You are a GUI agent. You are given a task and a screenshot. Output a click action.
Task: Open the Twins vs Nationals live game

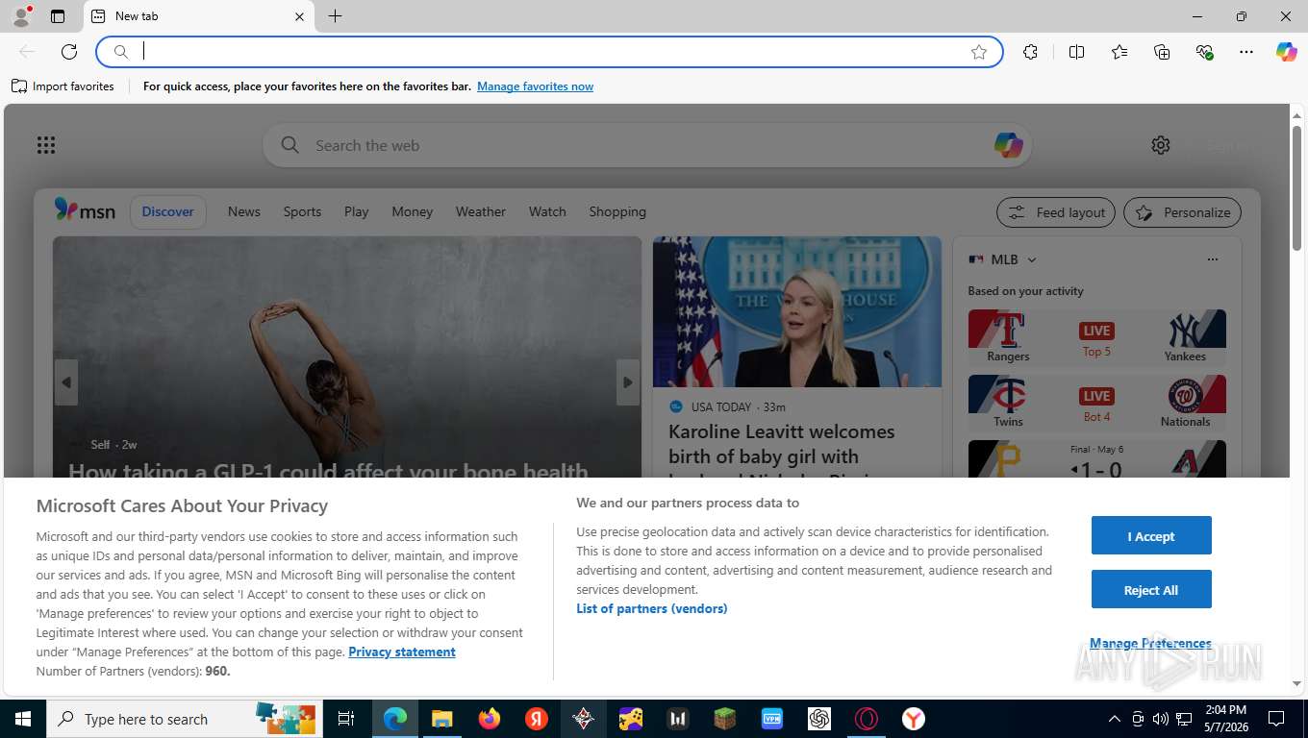pyautogui.click(x=1097, y=402)
